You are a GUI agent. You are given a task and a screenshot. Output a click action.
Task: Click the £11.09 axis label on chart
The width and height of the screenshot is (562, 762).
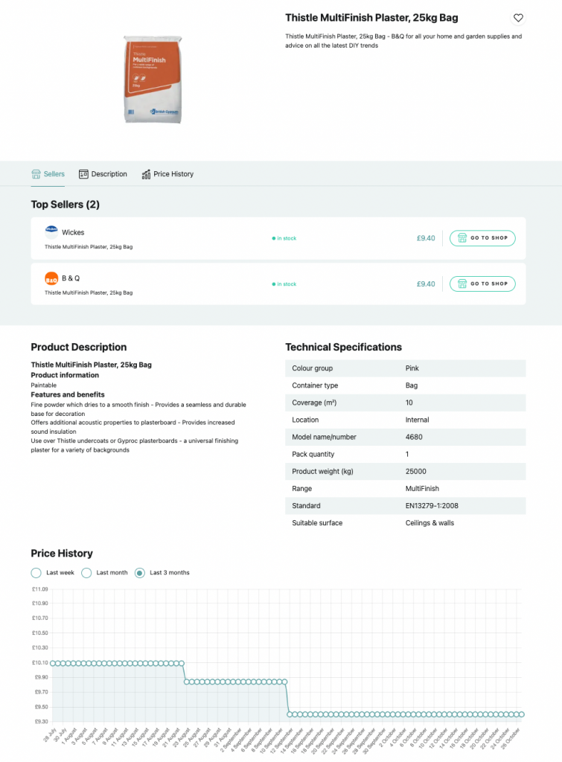coord(40,589)
